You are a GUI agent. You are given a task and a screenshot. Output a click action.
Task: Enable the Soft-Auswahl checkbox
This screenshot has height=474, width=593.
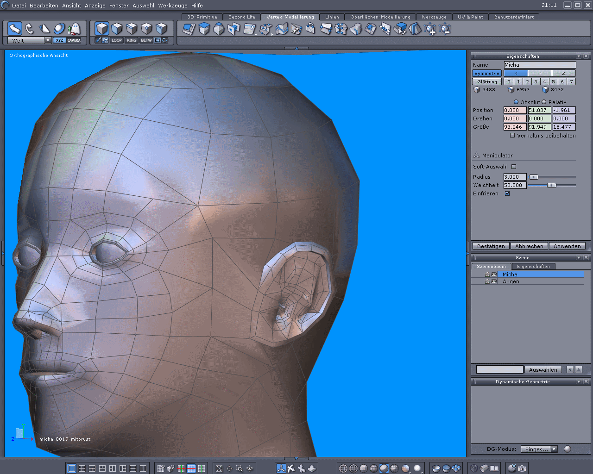514,167
